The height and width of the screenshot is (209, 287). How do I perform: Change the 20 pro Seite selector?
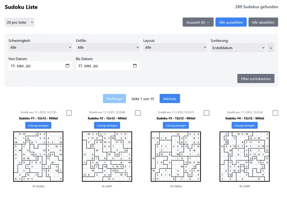pyautogui.click(x=19, y=22)
